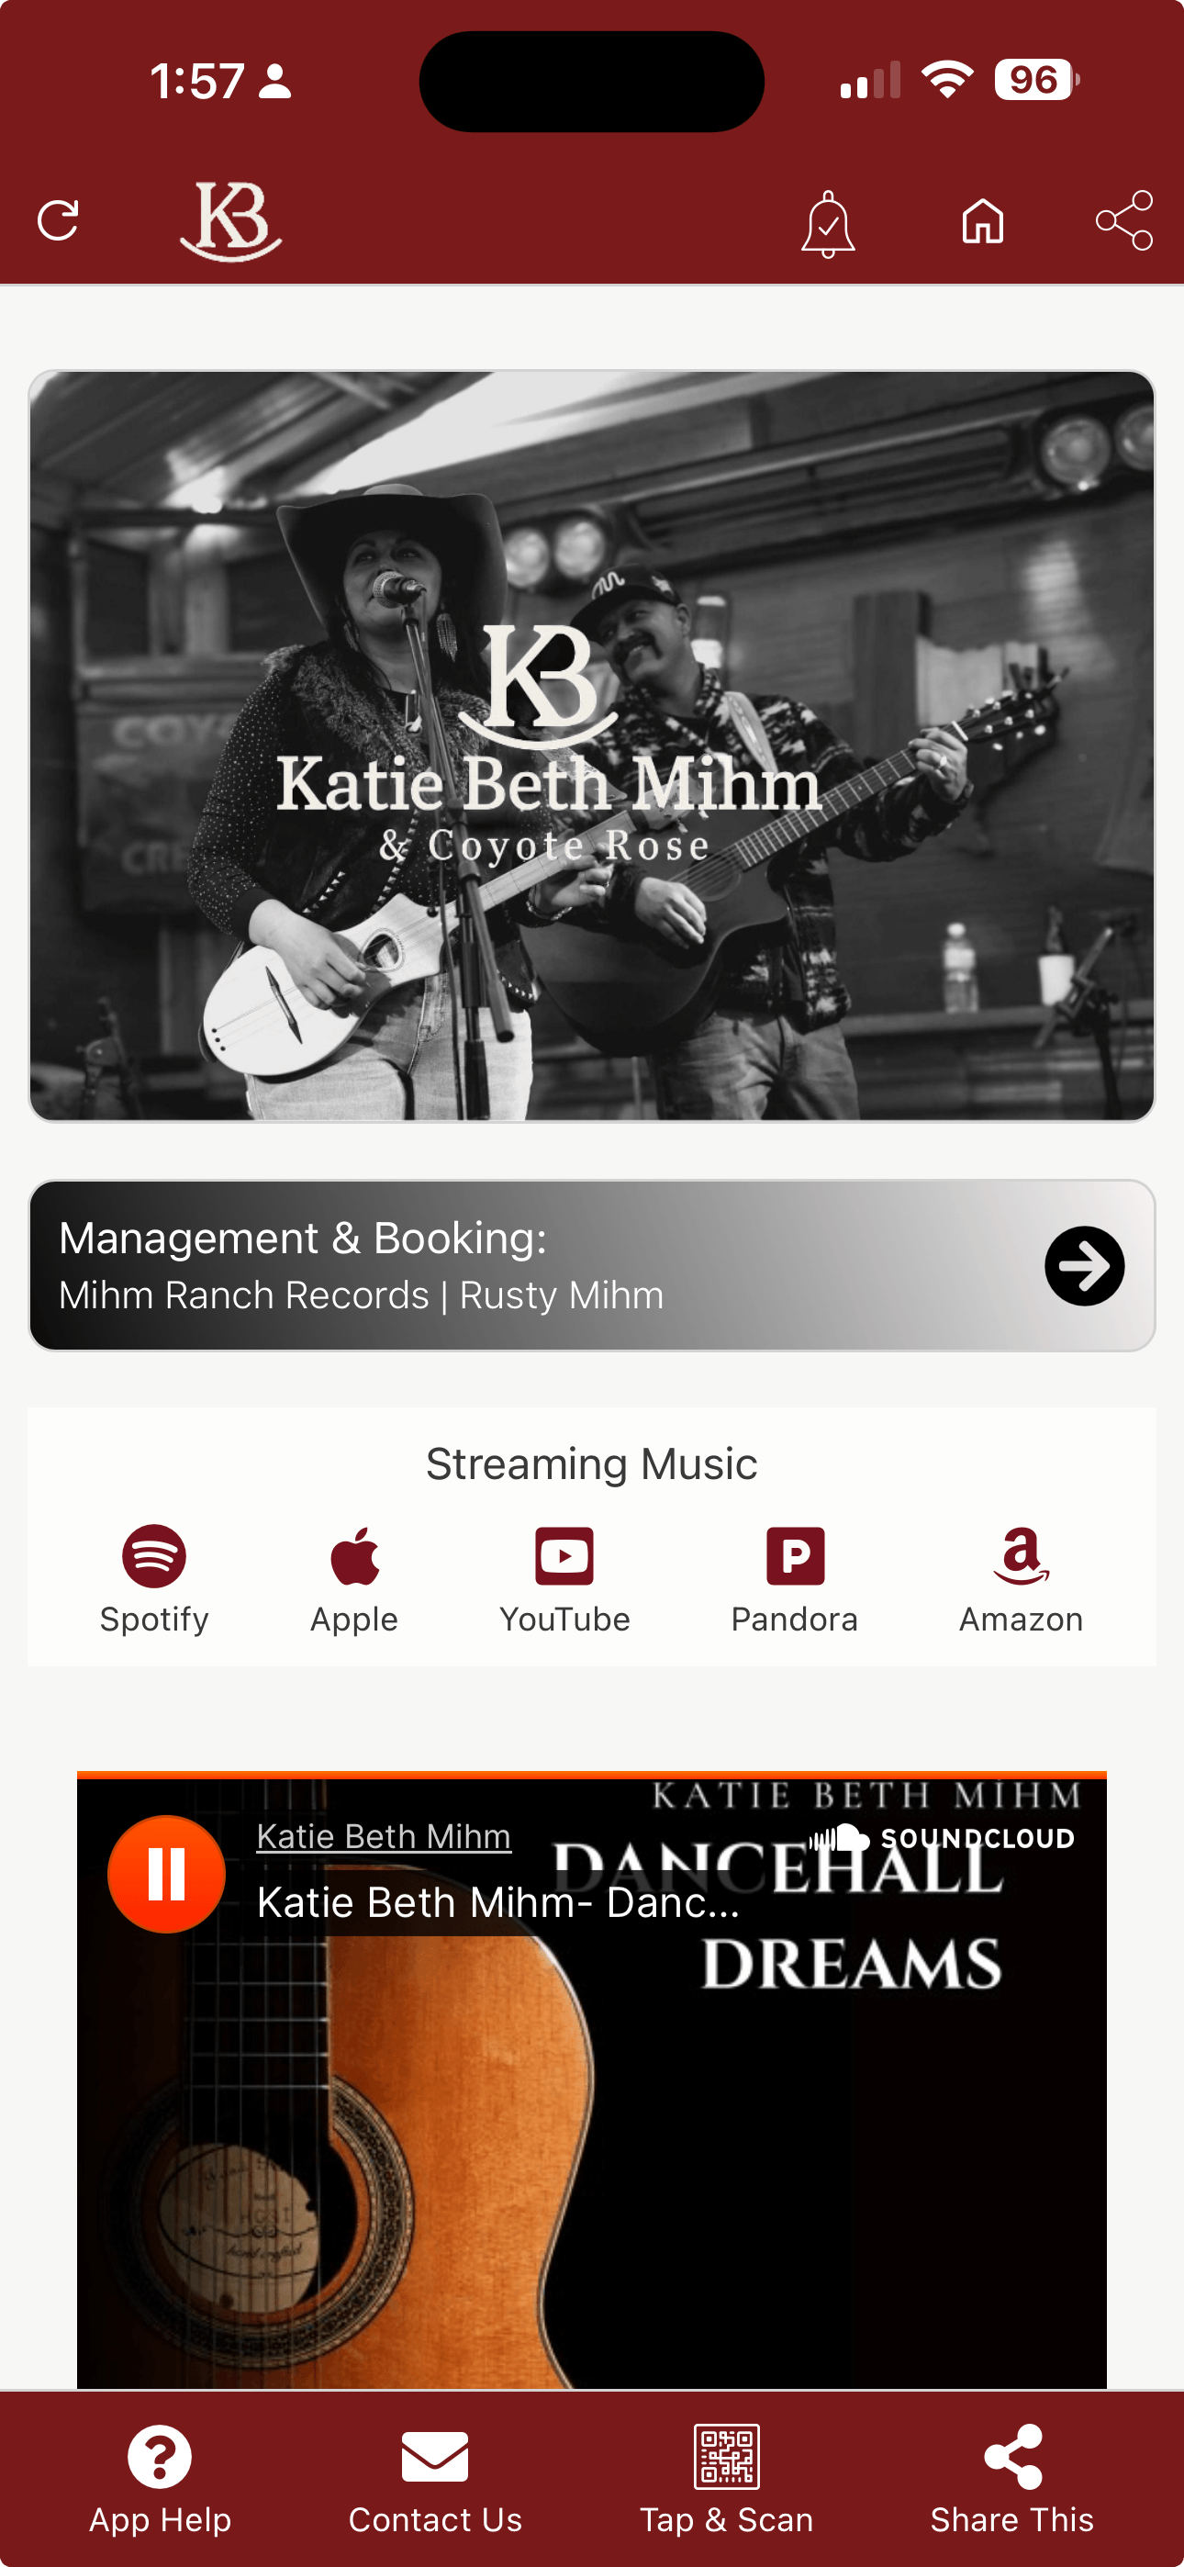Open Pandora streaming link

[794, 1579]
